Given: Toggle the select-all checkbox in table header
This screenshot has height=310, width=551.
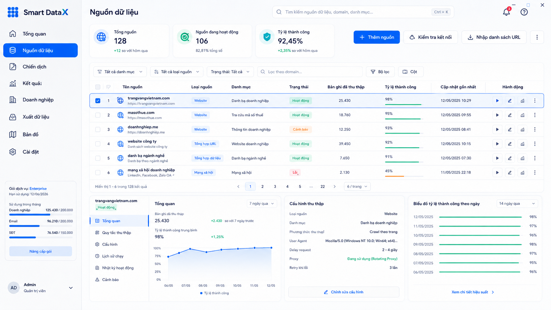Looking at the screenshot, I should pyautogui.click(x=98, y=87).
